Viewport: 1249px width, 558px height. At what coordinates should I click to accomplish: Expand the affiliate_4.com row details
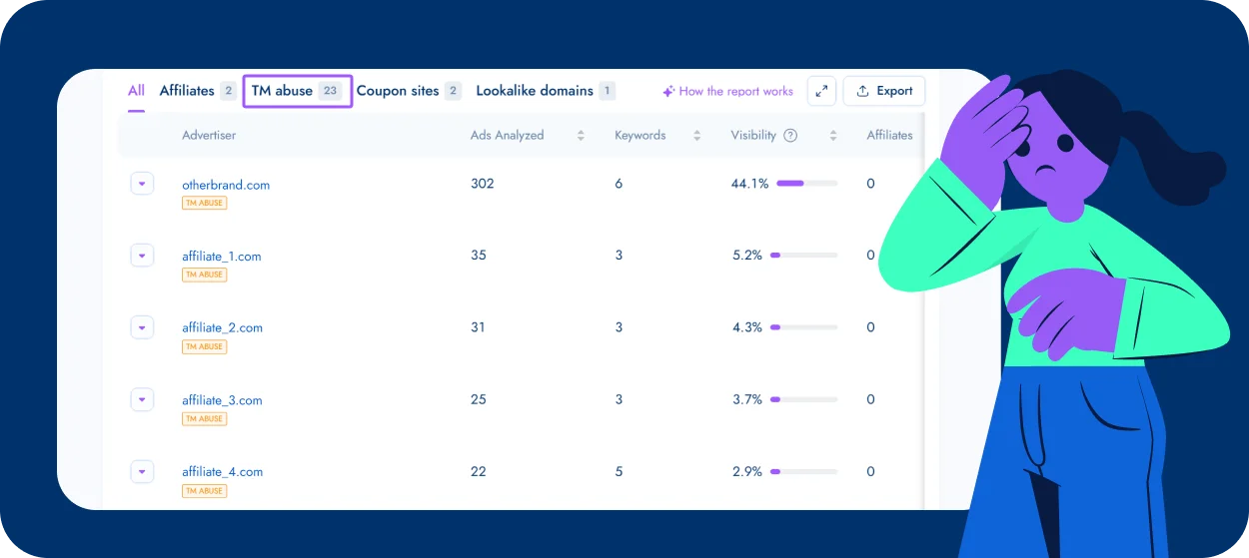142,471
